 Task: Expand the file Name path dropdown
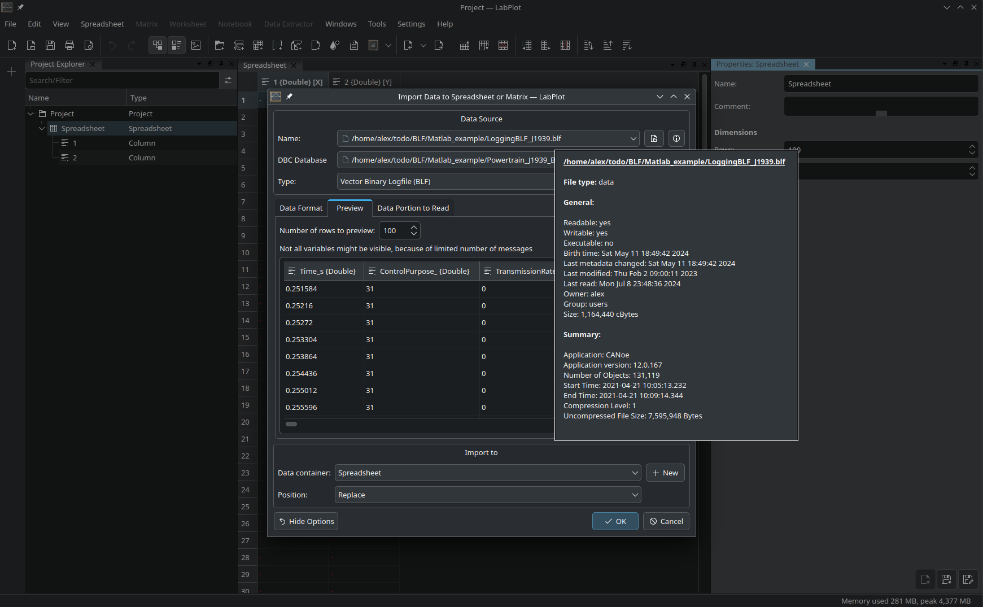click(633, 138)
